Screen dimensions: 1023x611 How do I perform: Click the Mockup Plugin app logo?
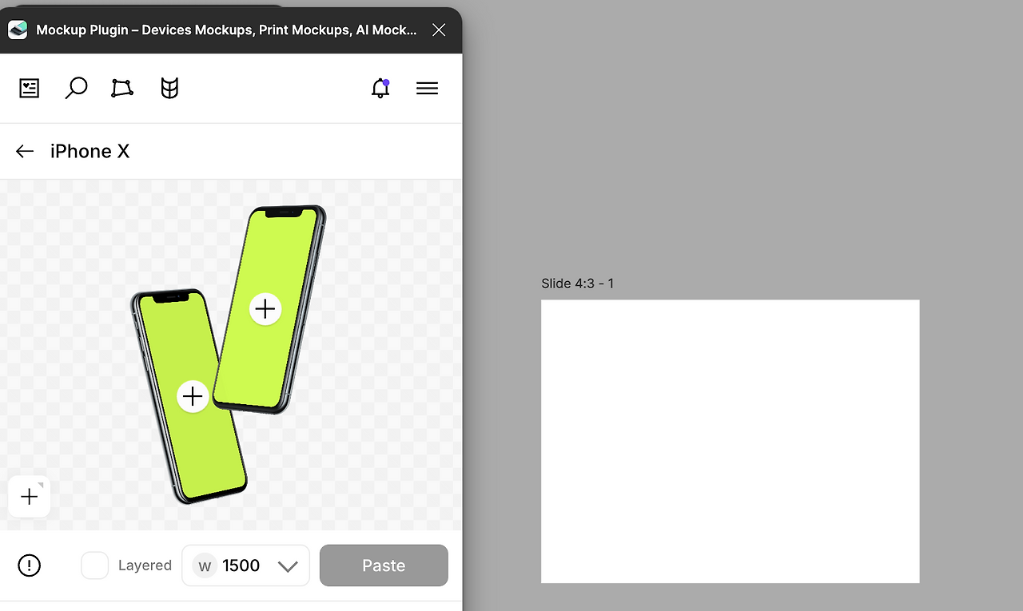click(x=18, y=30)
